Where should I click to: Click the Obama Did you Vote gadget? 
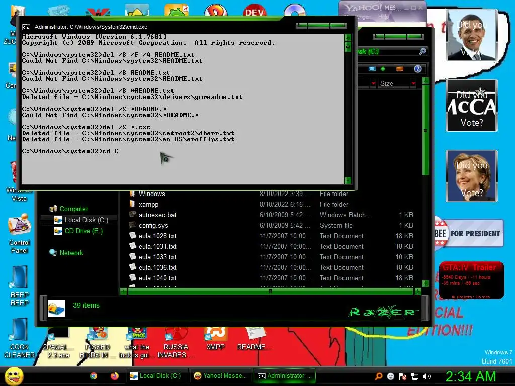click(x=472, y=35)
